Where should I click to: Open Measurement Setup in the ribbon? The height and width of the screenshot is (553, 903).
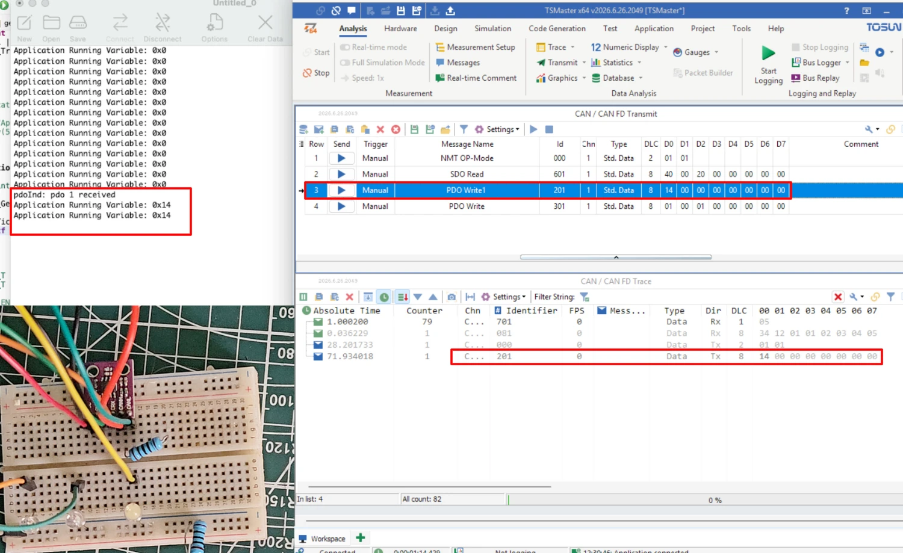(x=476, y=47)
